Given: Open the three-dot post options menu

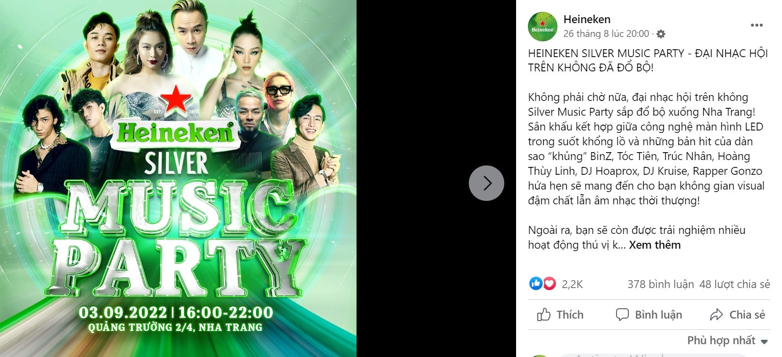Looking at the screenshot, I should click(x=756, y=26).
